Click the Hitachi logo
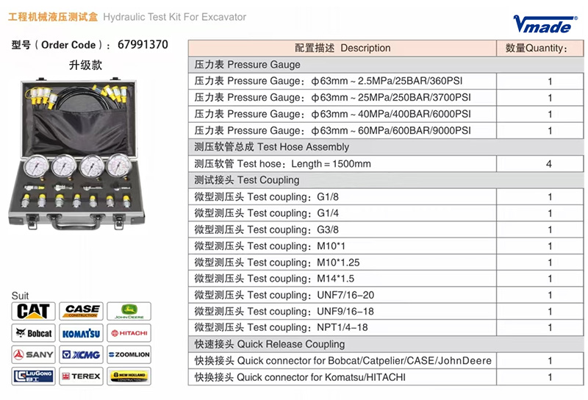The image size is (588, 400). pos(129,333)
